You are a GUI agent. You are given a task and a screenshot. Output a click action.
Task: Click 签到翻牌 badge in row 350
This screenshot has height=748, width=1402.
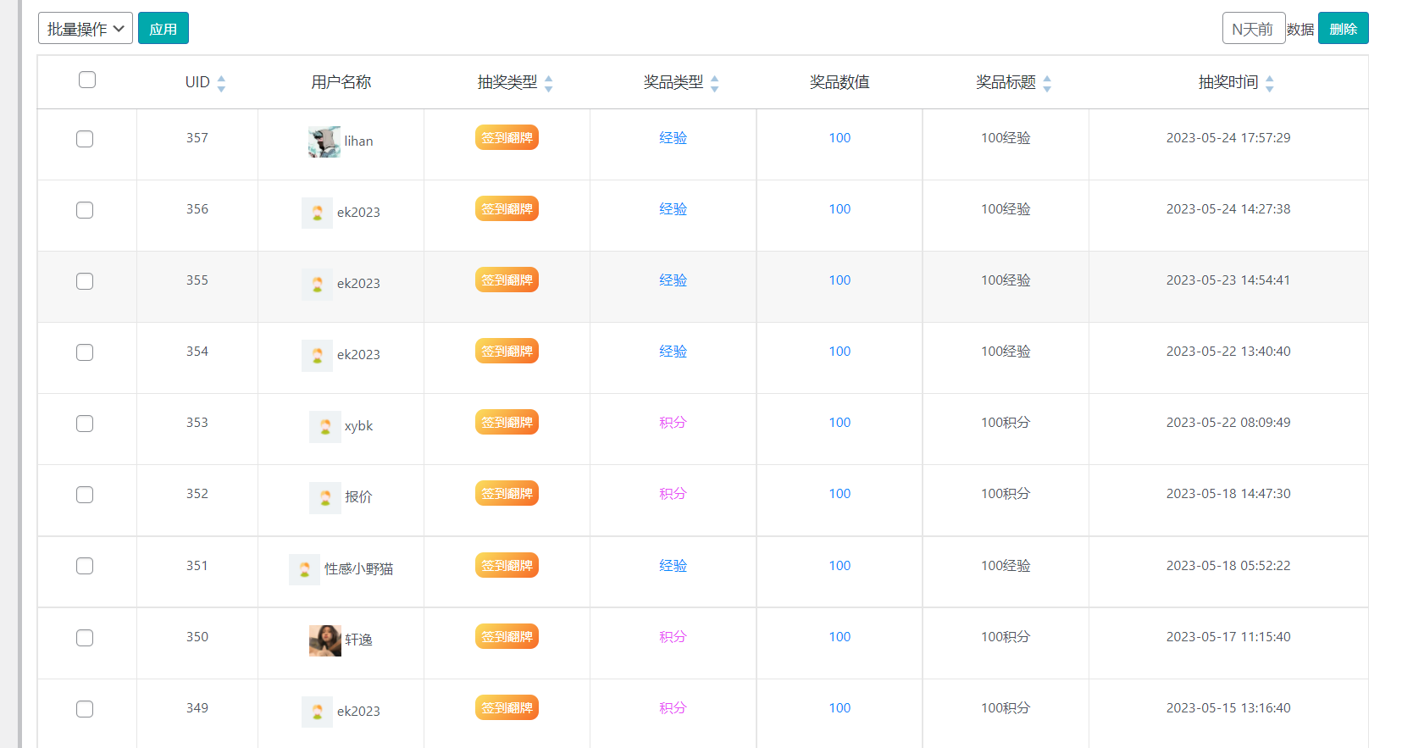[507, 636]
